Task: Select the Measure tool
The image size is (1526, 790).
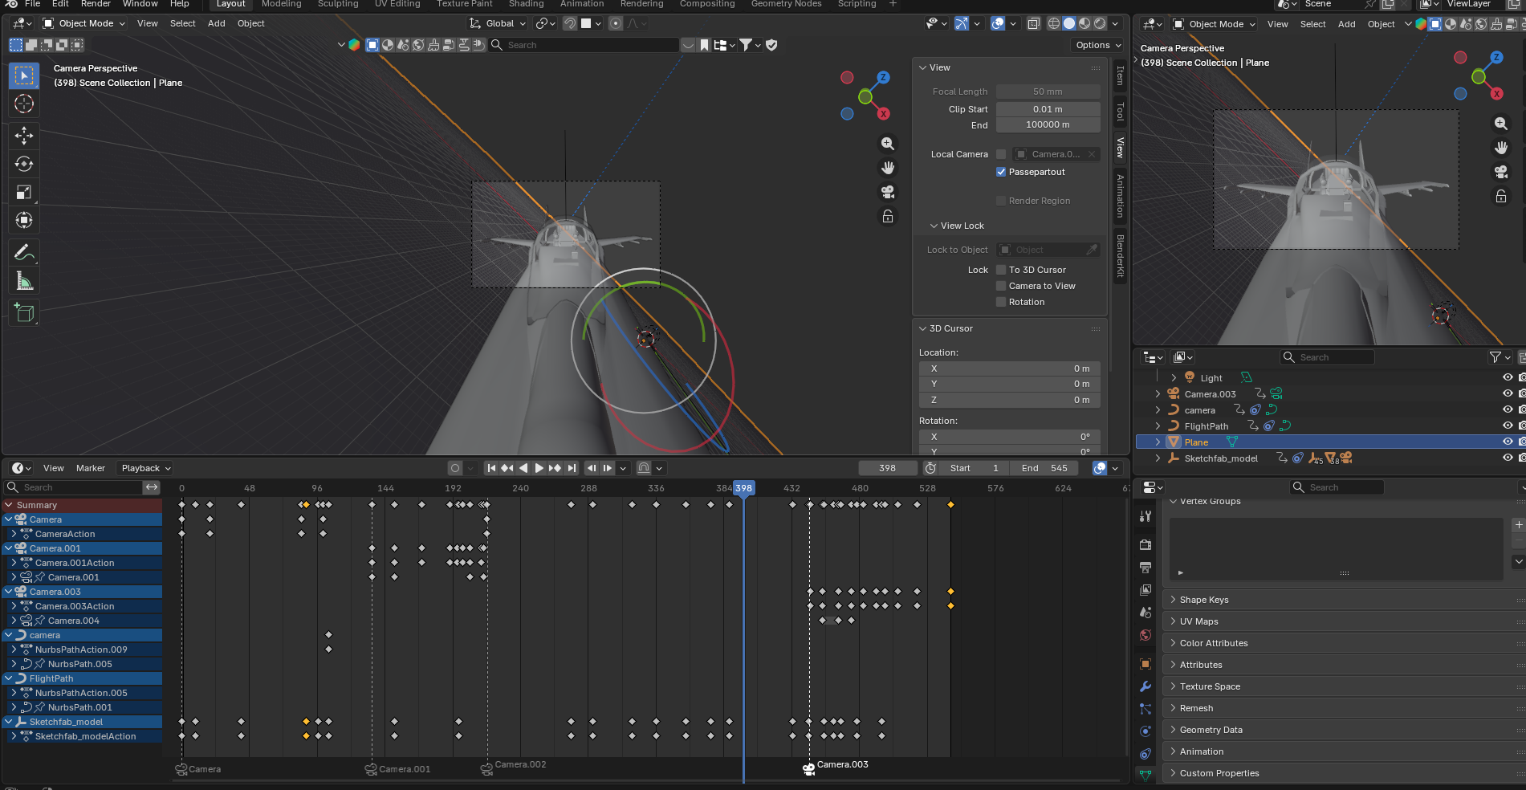Action: [x=24, y=281]
